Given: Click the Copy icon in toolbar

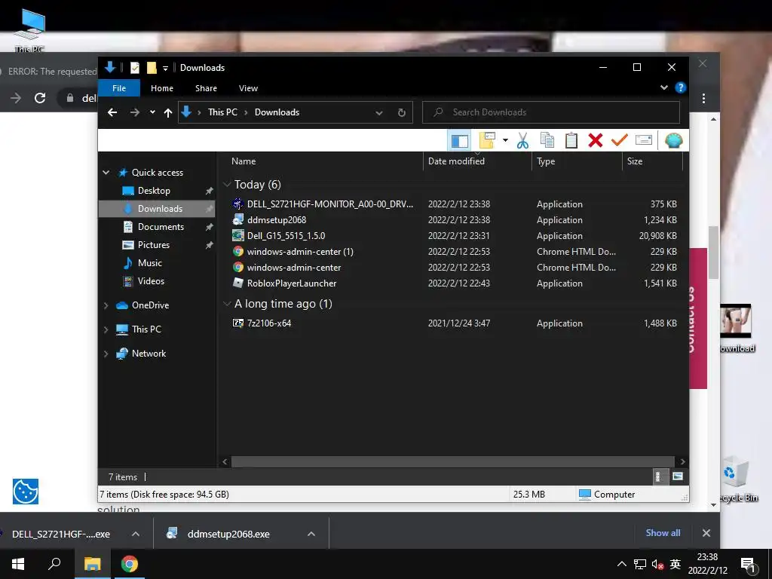Looking at the screenshot, I should [x=547, y=140].
